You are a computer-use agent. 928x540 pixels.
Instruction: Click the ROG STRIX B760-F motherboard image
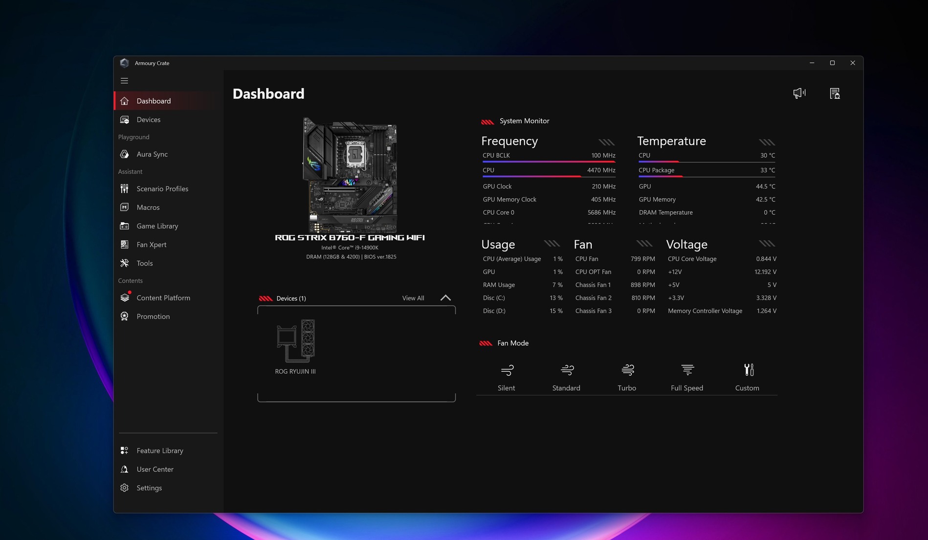(x=350, y=175)
